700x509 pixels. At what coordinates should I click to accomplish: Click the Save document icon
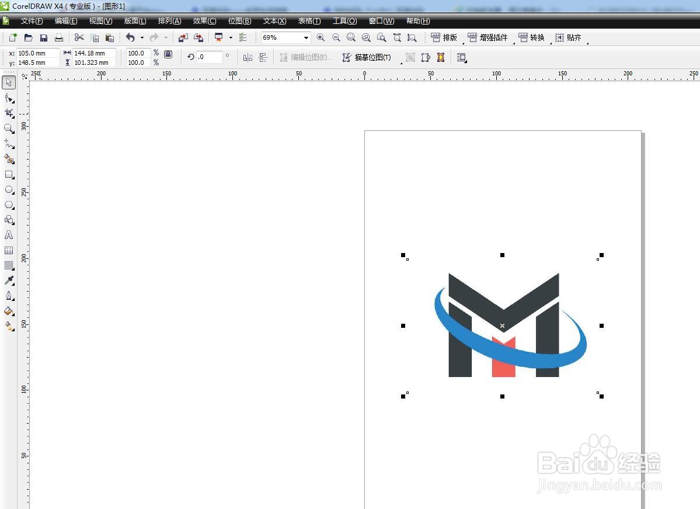point(43,37)
